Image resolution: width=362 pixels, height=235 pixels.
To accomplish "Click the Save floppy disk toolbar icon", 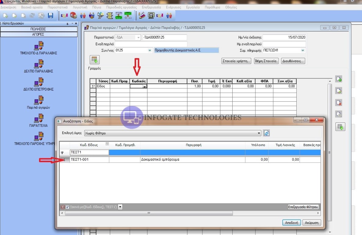I will (x=51, y=15).
